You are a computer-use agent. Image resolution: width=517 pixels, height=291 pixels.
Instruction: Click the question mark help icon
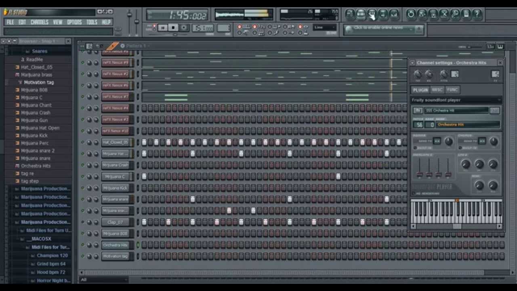click(x=477, y=14)
